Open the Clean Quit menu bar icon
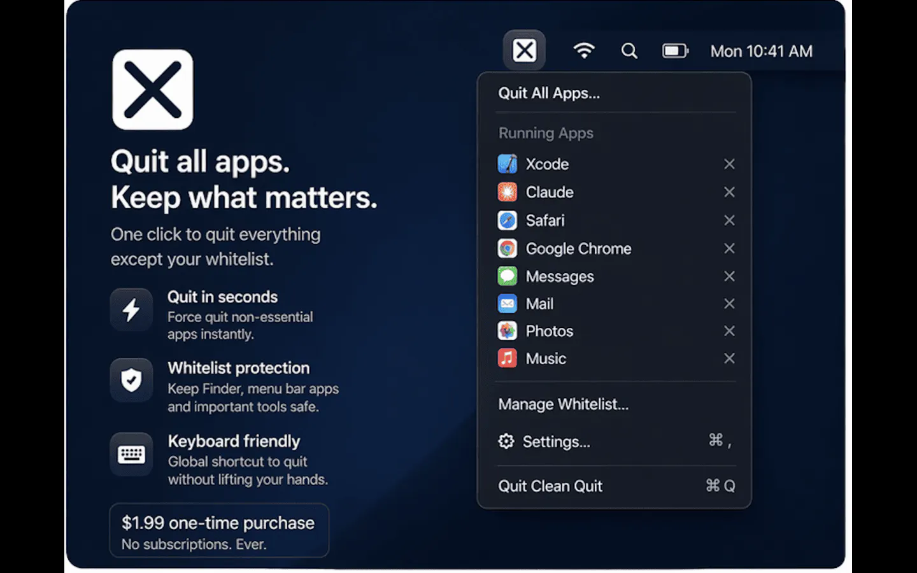The width and height of the screenshot is (917, 573). 524,50
